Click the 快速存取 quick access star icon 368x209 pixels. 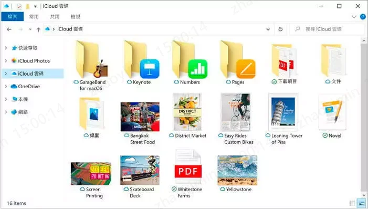14,48
